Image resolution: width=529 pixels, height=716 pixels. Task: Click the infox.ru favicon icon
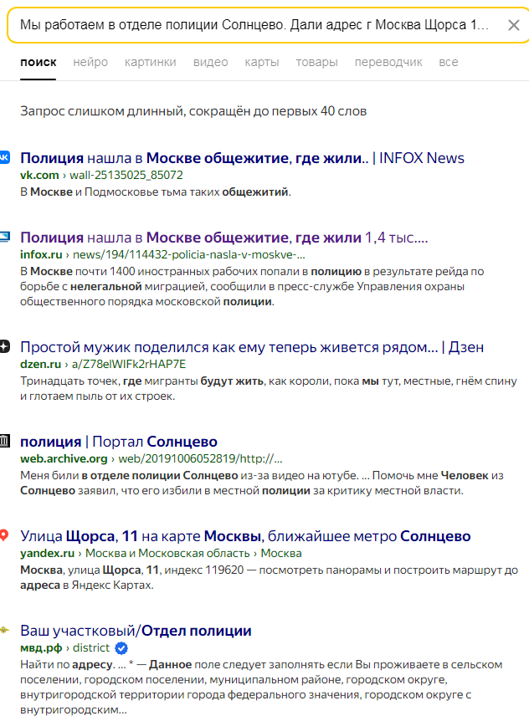4,237
